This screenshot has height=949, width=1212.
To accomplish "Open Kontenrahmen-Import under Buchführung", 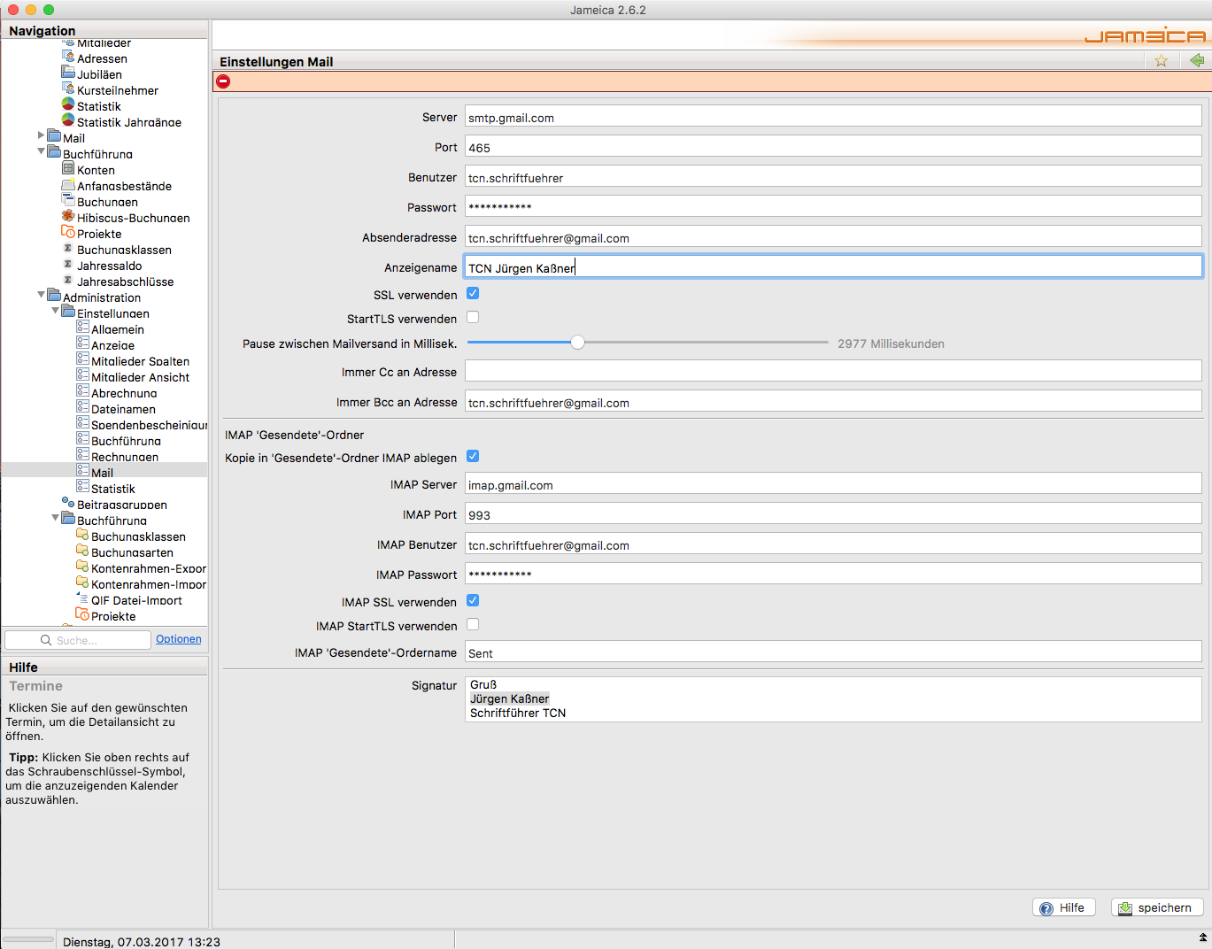I will 149,584.
